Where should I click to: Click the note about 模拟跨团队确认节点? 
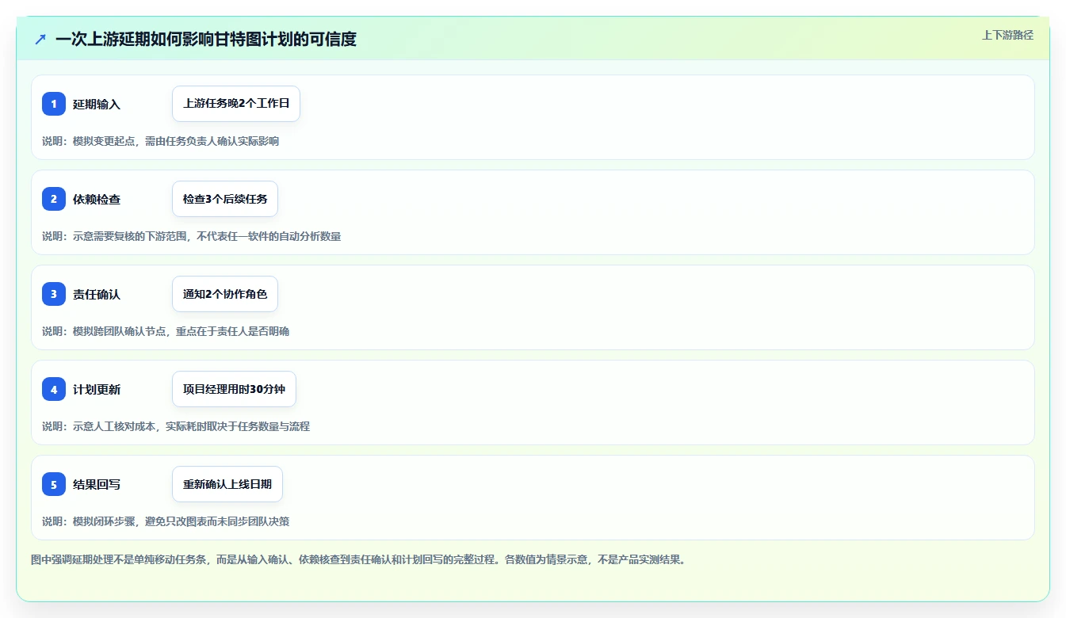pos(166,331)
